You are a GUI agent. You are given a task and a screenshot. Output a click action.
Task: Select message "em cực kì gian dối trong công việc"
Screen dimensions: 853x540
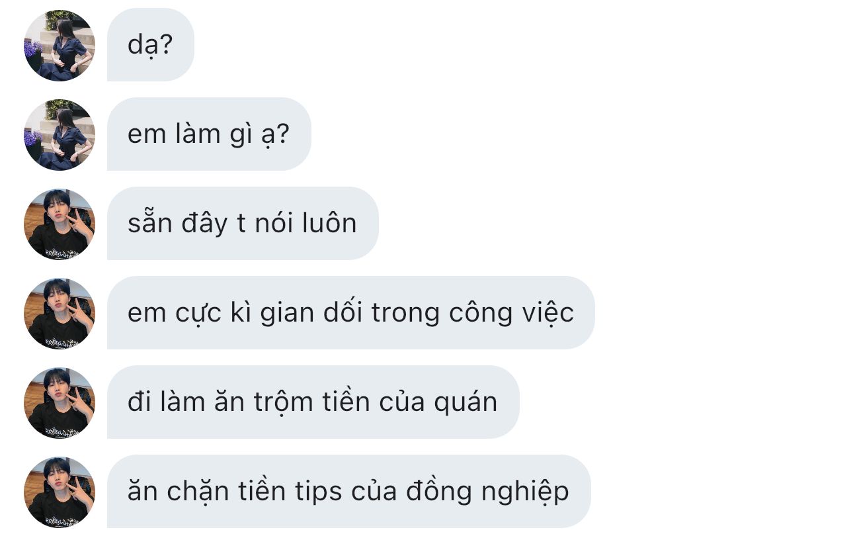(x=351, y=313)
